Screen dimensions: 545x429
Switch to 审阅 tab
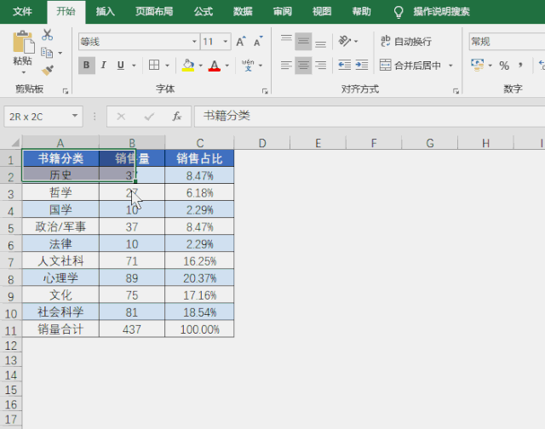[x=282, y=12]
